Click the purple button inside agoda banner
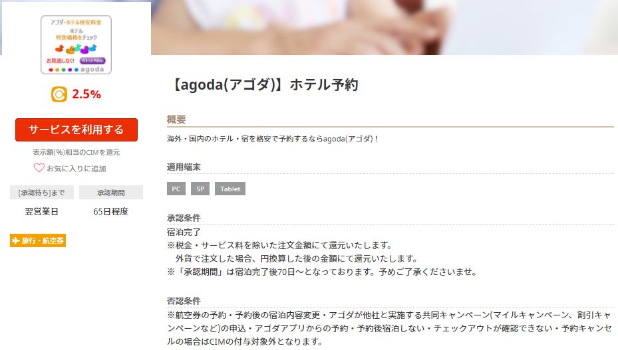This screenshot has width=618, height=350. click(x=92, y=60)
